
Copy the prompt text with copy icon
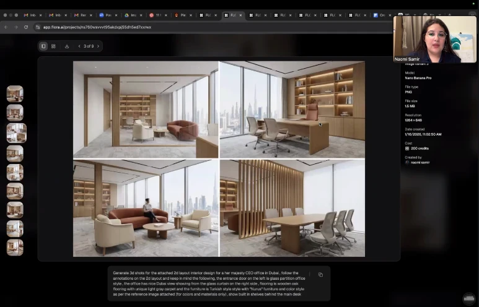pyautogui.click(x=320, y=275)
